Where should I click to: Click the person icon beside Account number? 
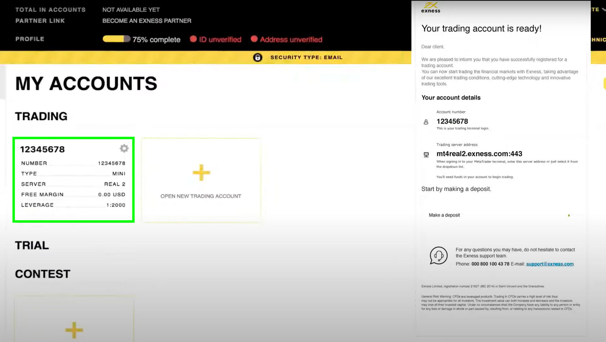coord(426,122)
